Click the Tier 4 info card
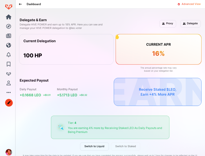 [110, 127]
